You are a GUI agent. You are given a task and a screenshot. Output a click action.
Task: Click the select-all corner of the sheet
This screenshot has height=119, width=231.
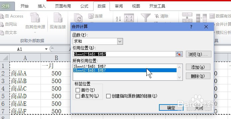click(5, 58)
